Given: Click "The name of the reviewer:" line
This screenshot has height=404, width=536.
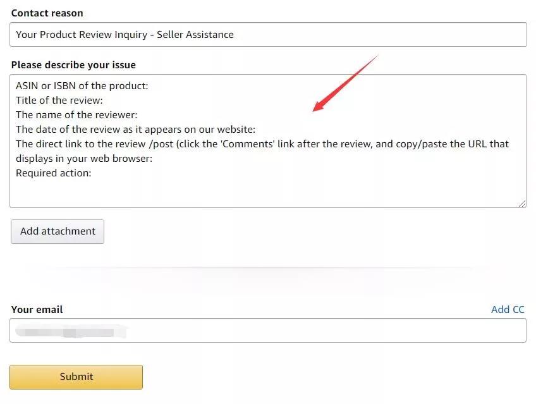Looking at the screenshot, I should [x=76, y=114].
